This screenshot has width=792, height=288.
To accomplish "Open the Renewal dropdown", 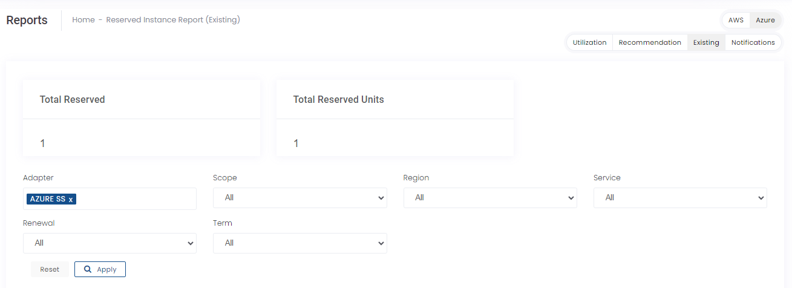I will [x=110, y=243].
